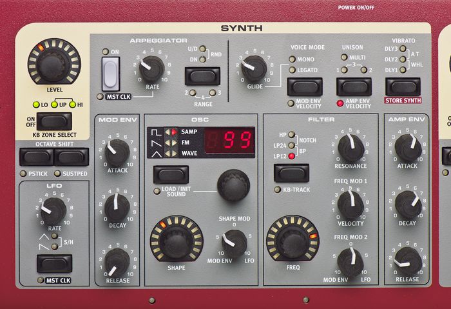Click the Range 3 LED
451x309 pixels.
212,93
